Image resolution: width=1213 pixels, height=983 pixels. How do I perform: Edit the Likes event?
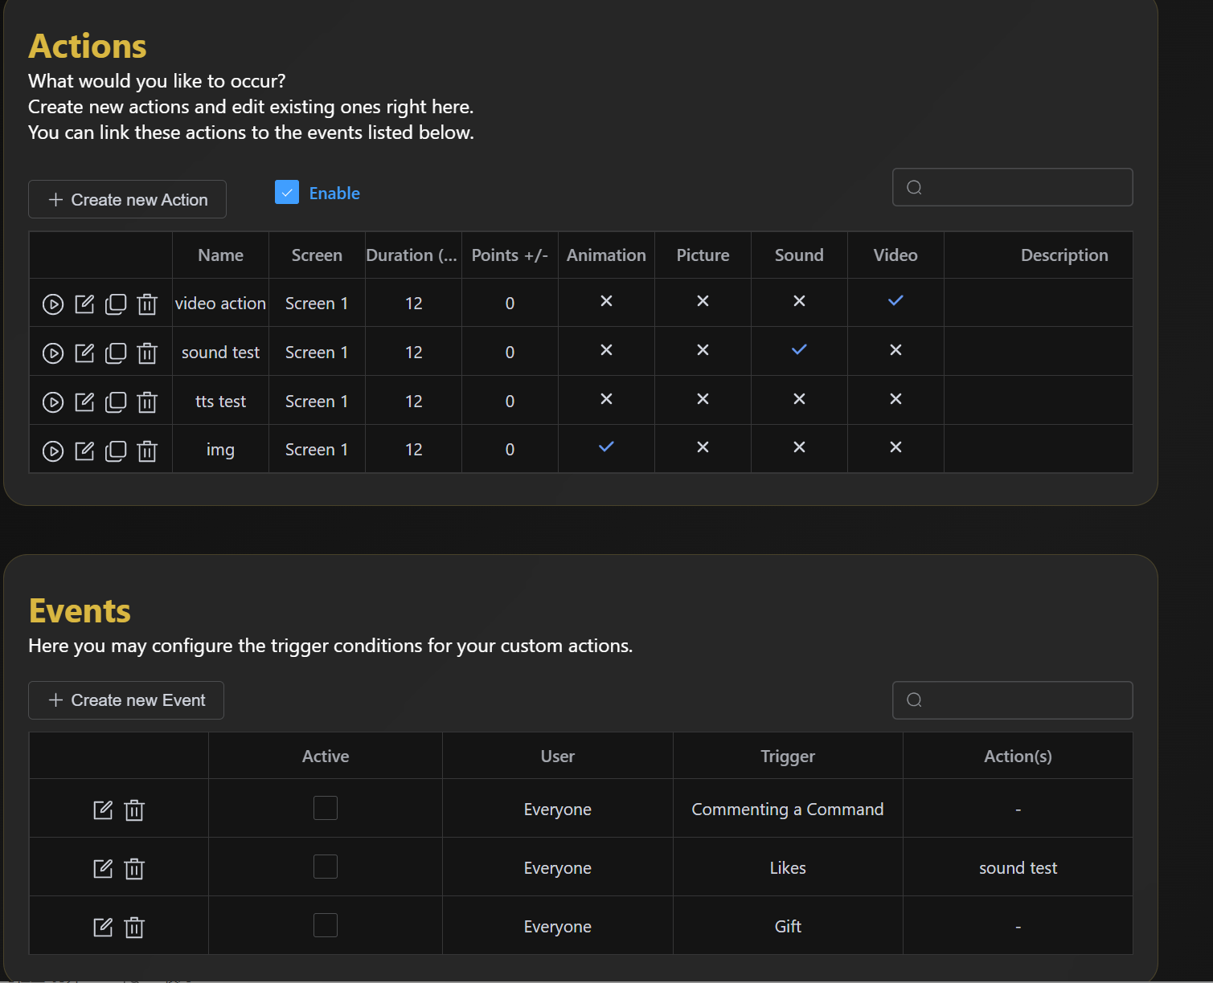103,868
